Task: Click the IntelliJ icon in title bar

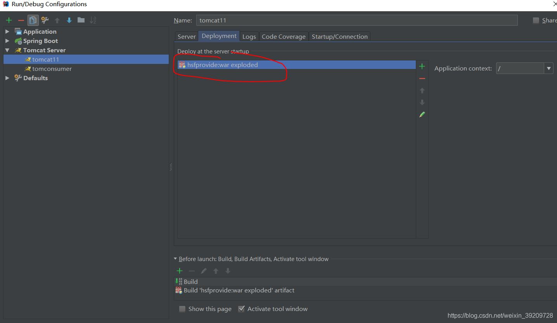Action: click(x=6, y=4)
